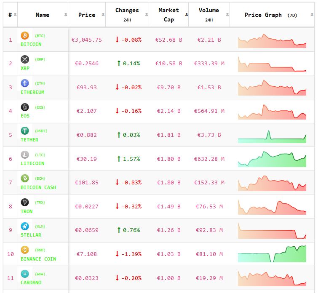Screen dimensions: 318x293
Task: Sort table by the Name column
Action: [x=43, y=15]
